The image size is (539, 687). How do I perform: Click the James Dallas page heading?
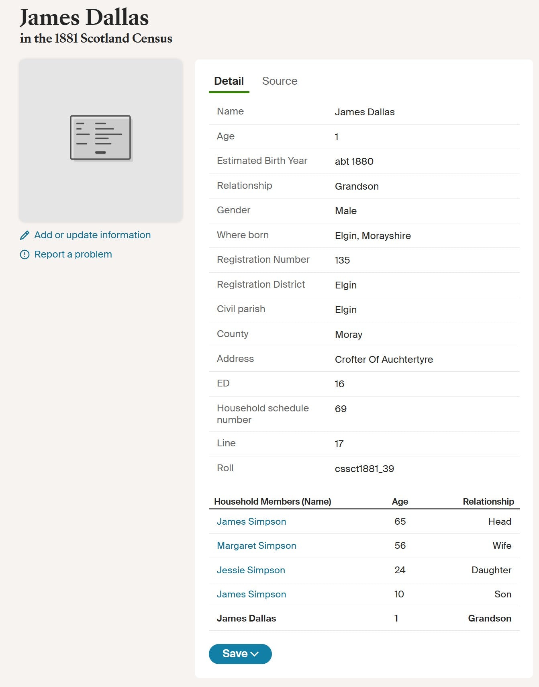[x=84, y=18]
